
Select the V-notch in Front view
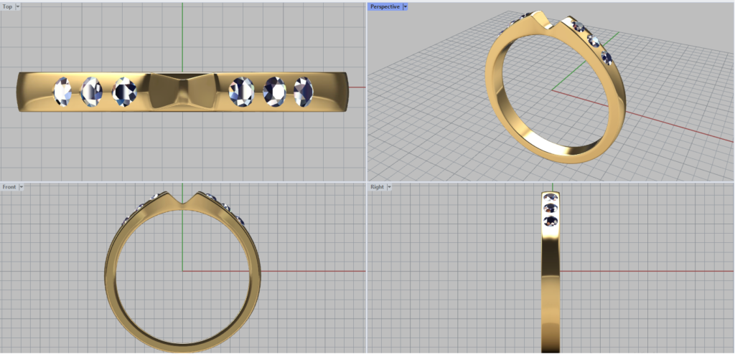pyautogui.click(x=182, y=200)
